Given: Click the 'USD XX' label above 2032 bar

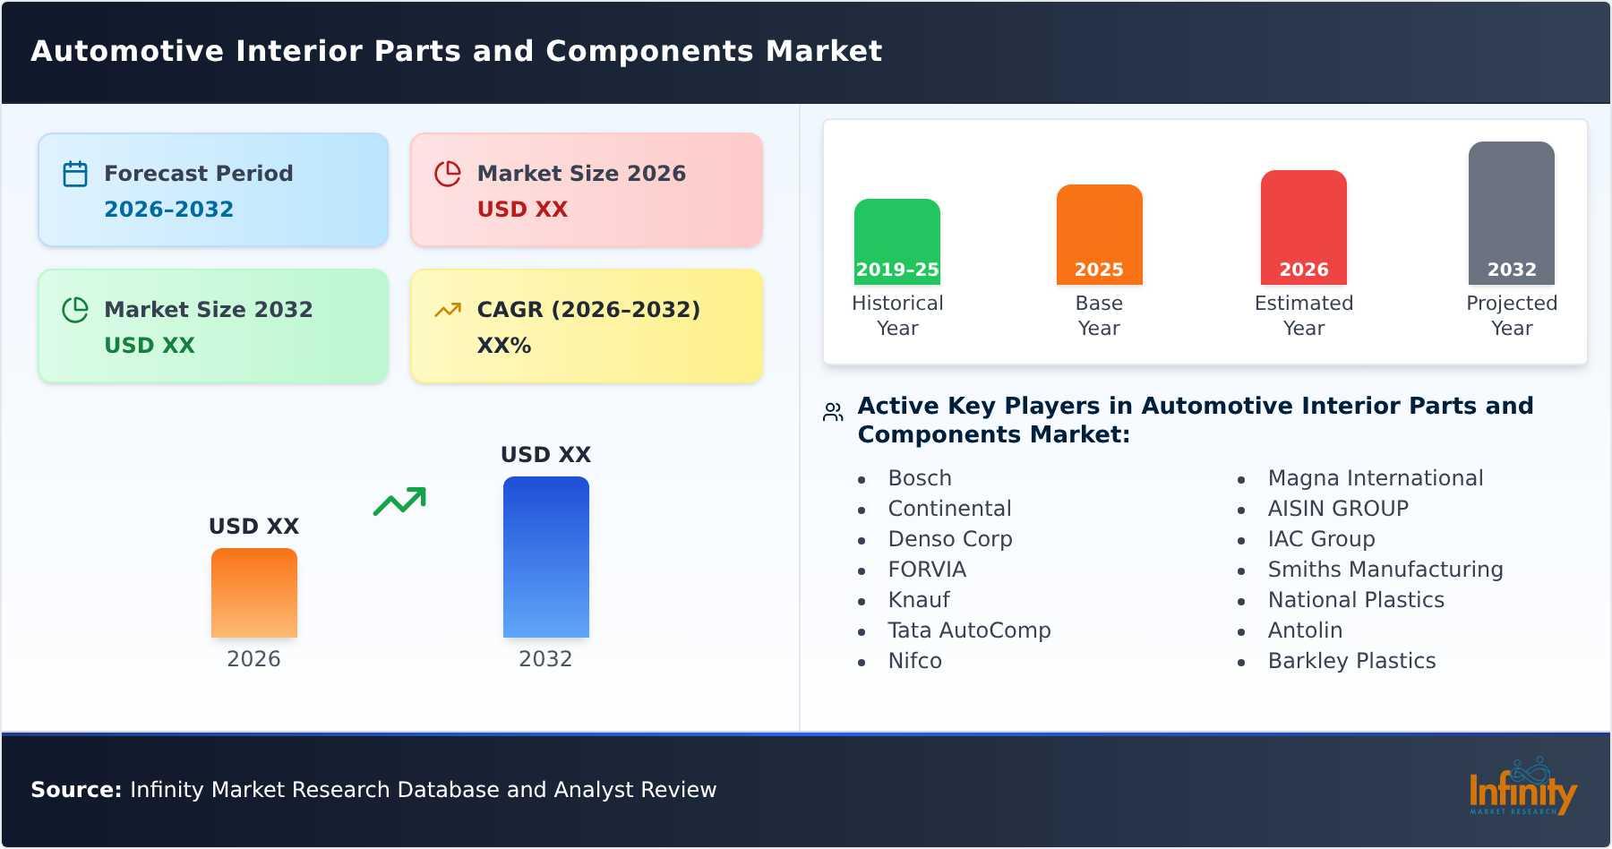Looking at the screenshot, I should [546, 455].
